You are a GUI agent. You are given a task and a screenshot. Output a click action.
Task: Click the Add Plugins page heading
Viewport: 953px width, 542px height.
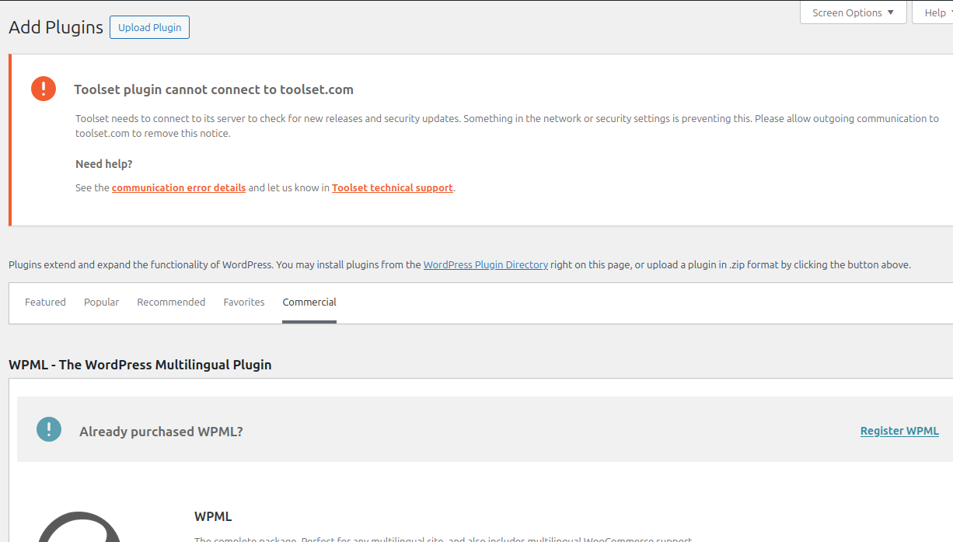coord(56,27)
